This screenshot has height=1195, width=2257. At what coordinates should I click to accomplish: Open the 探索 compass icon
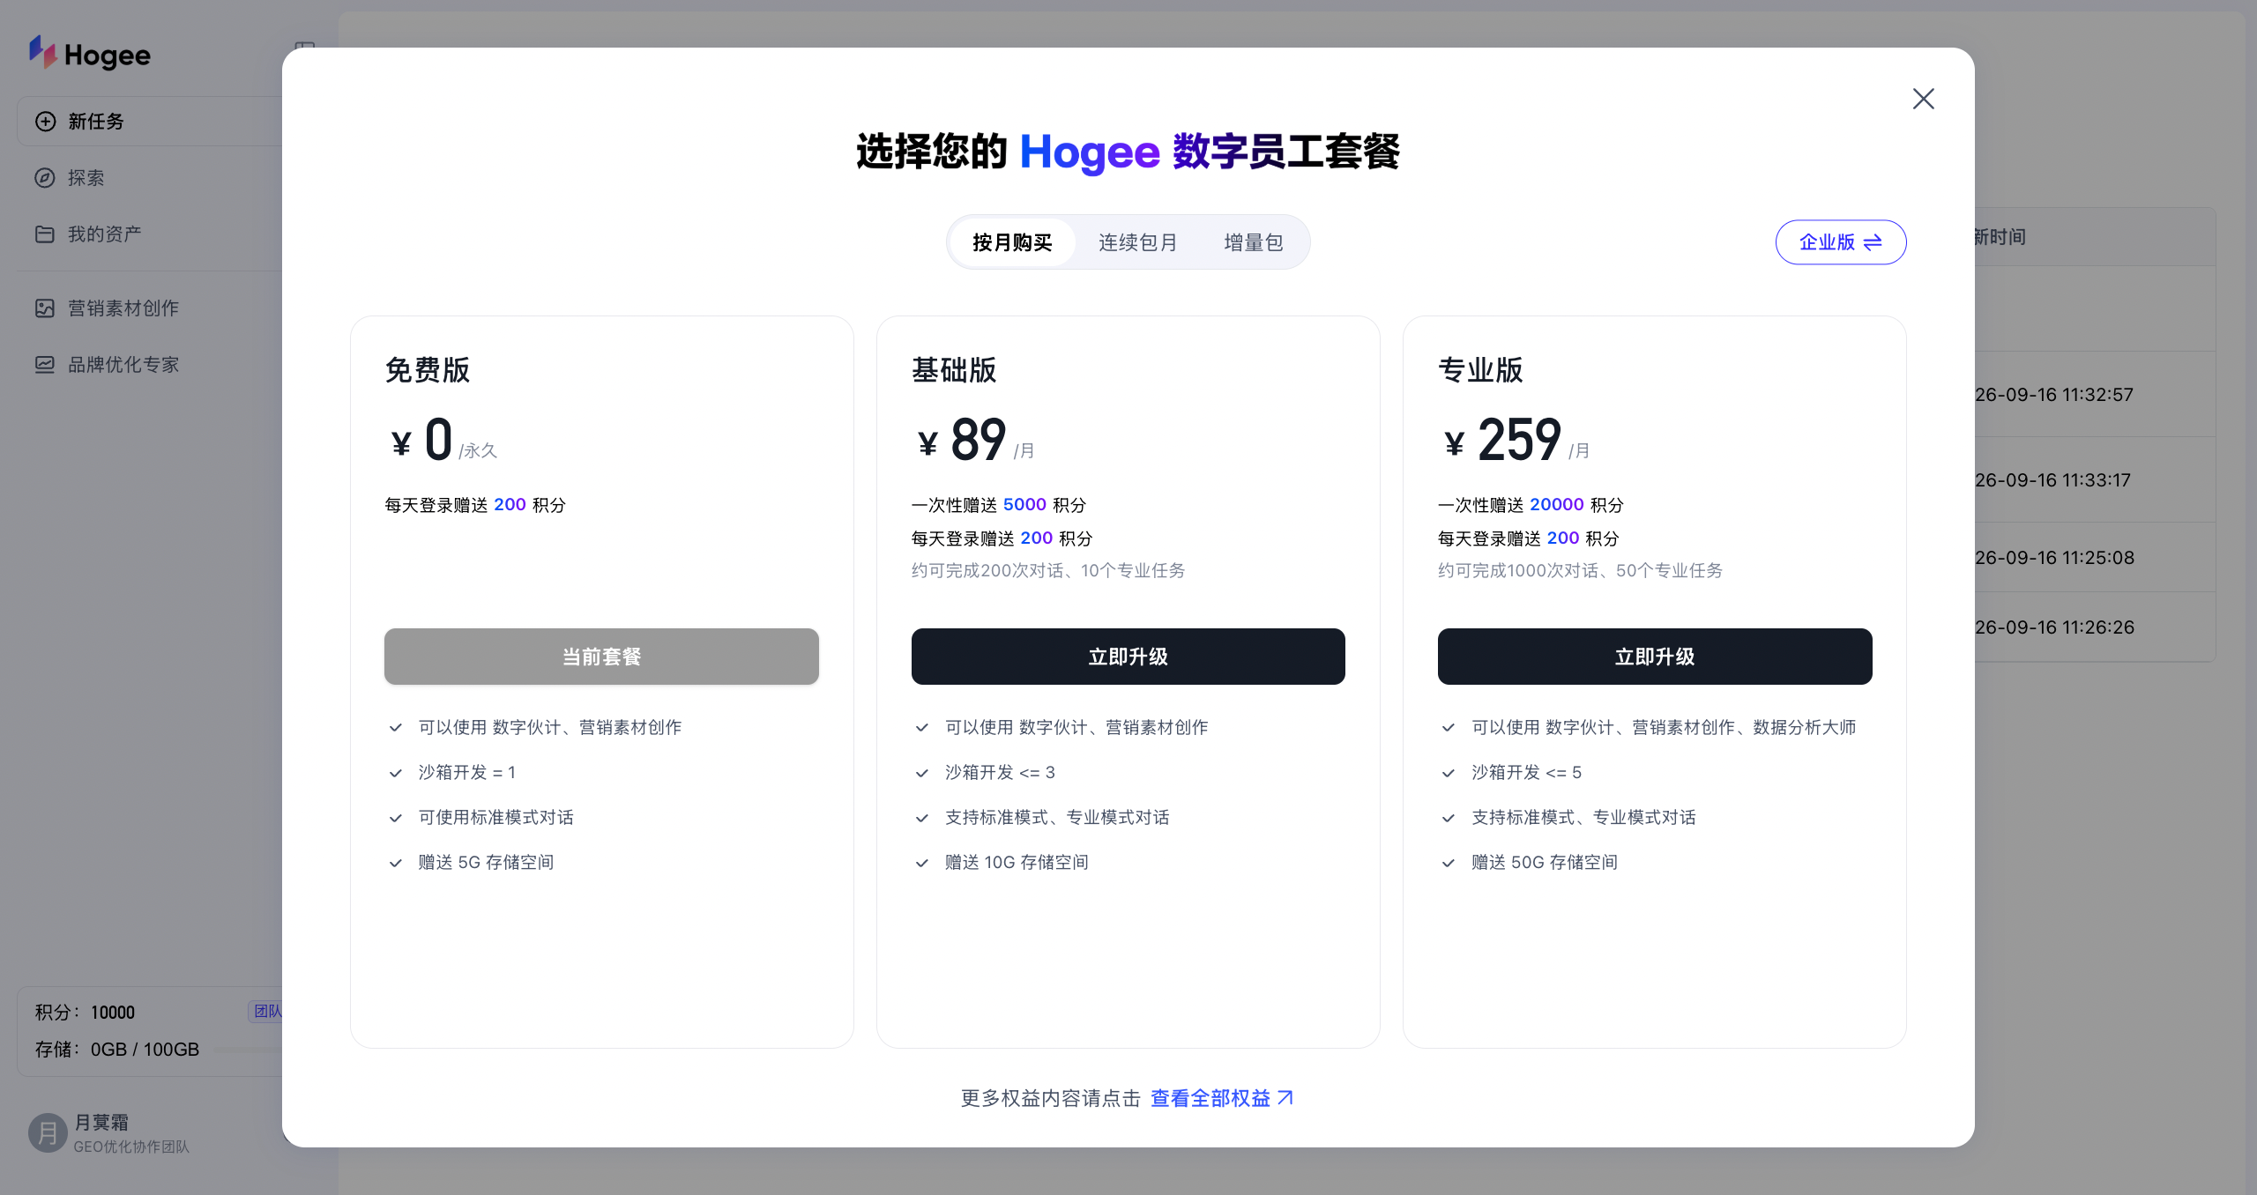point(45,178)
